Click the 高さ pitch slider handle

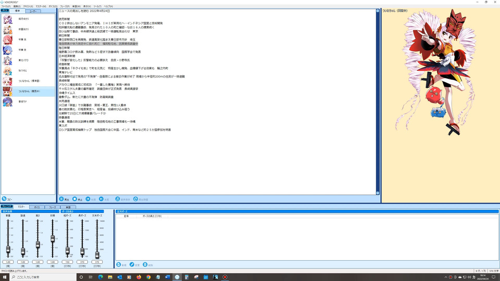point(37,245)
